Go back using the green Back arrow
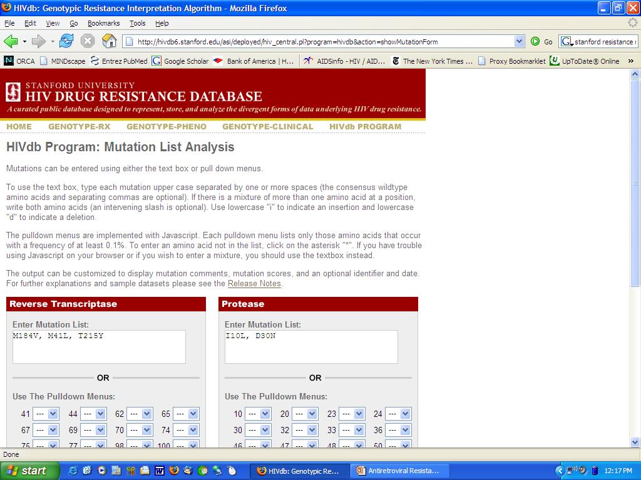The width and height of the screenshot is (641, 480). 11,41
